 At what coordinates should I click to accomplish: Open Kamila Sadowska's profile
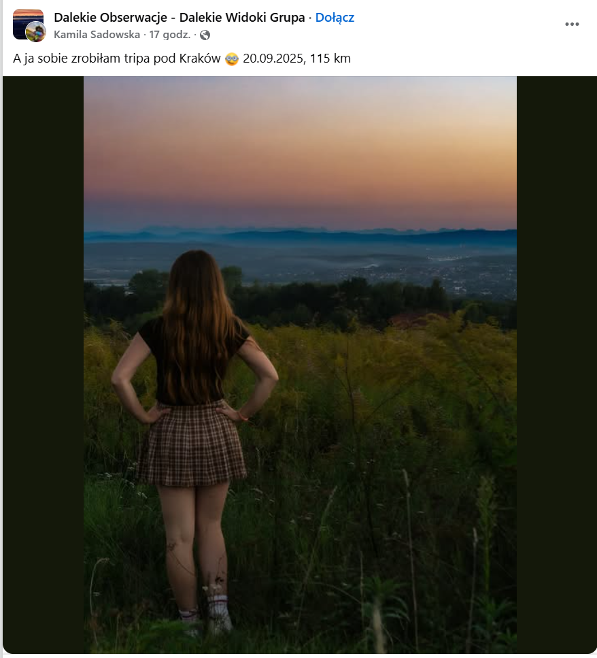97,35
